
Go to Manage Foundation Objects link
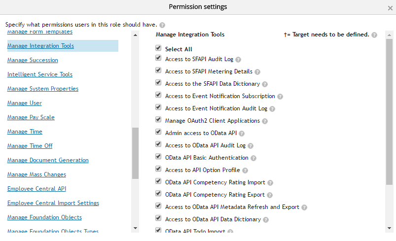click(x=44, y=217)
